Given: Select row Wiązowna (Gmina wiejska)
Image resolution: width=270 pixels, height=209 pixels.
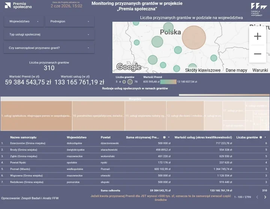Looking at the screenshot, I should point(135,176).
